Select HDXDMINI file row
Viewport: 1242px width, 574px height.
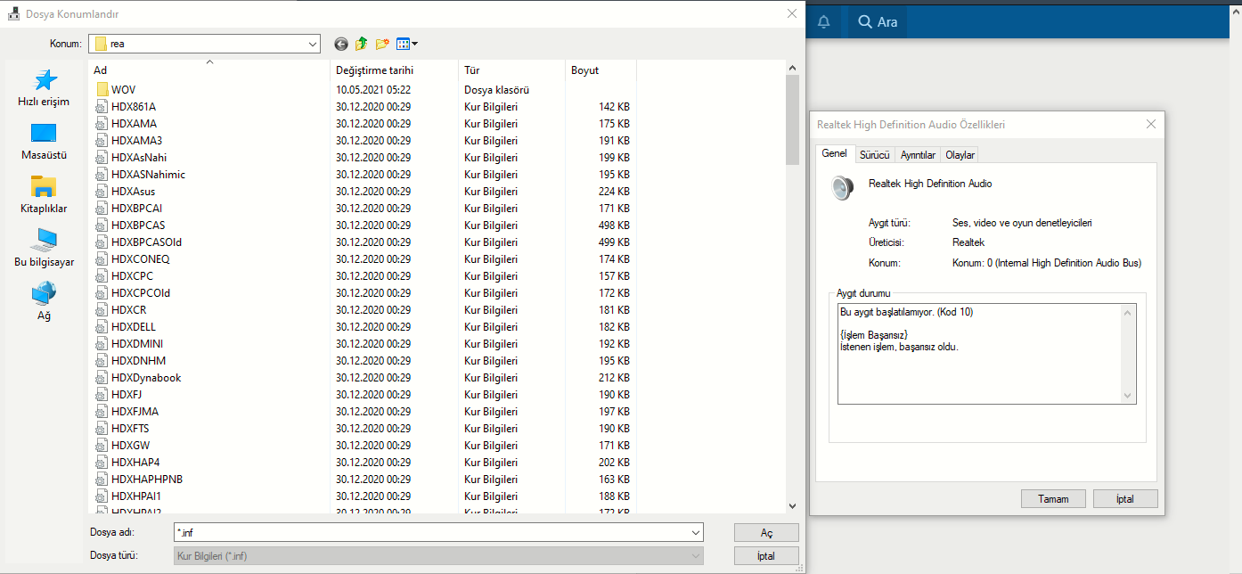(364, 344)
